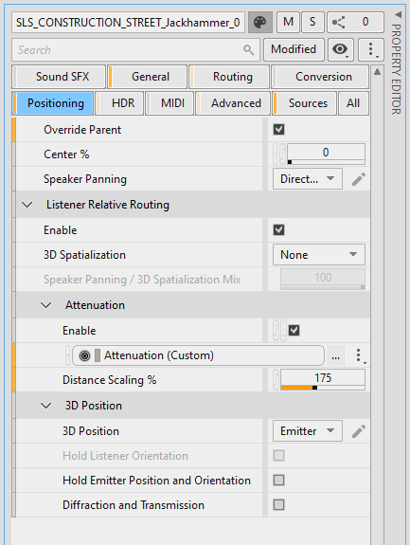Open the Speaker Panning Direct dropdown
Viewport: 410px width, 545px height.
[307, 179]
